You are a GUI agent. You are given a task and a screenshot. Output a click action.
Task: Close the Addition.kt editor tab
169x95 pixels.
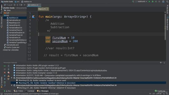40,5
